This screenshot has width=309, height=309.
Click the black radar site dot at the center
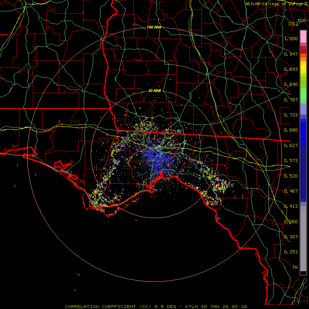tap(154, 154)
